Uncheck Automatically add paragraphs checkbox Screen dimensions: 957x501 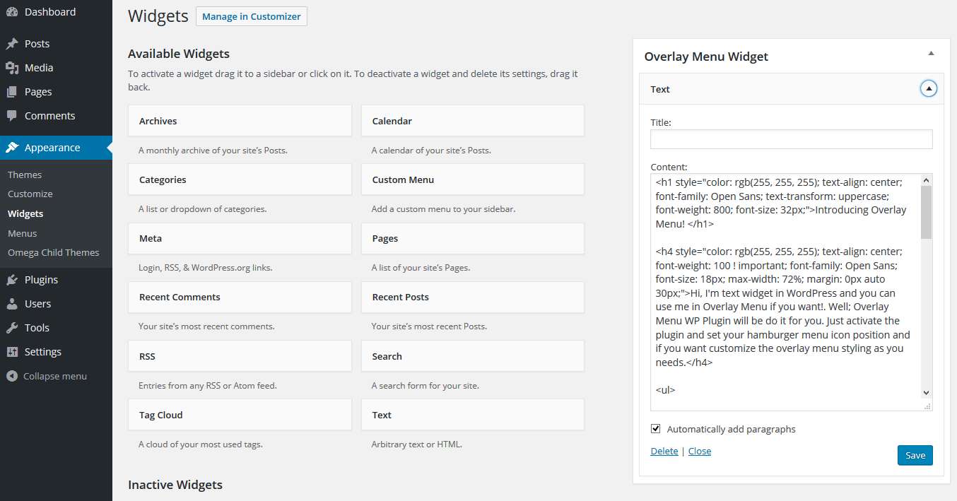point(656,429)
